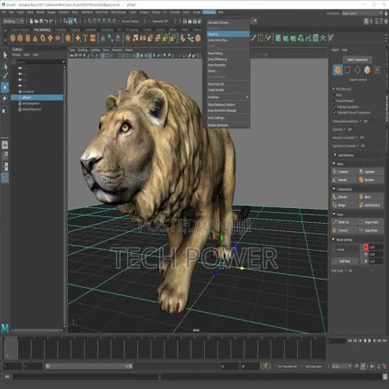Click the X pivot value field
Screen dimensions: 389x389
pos(376,247)
